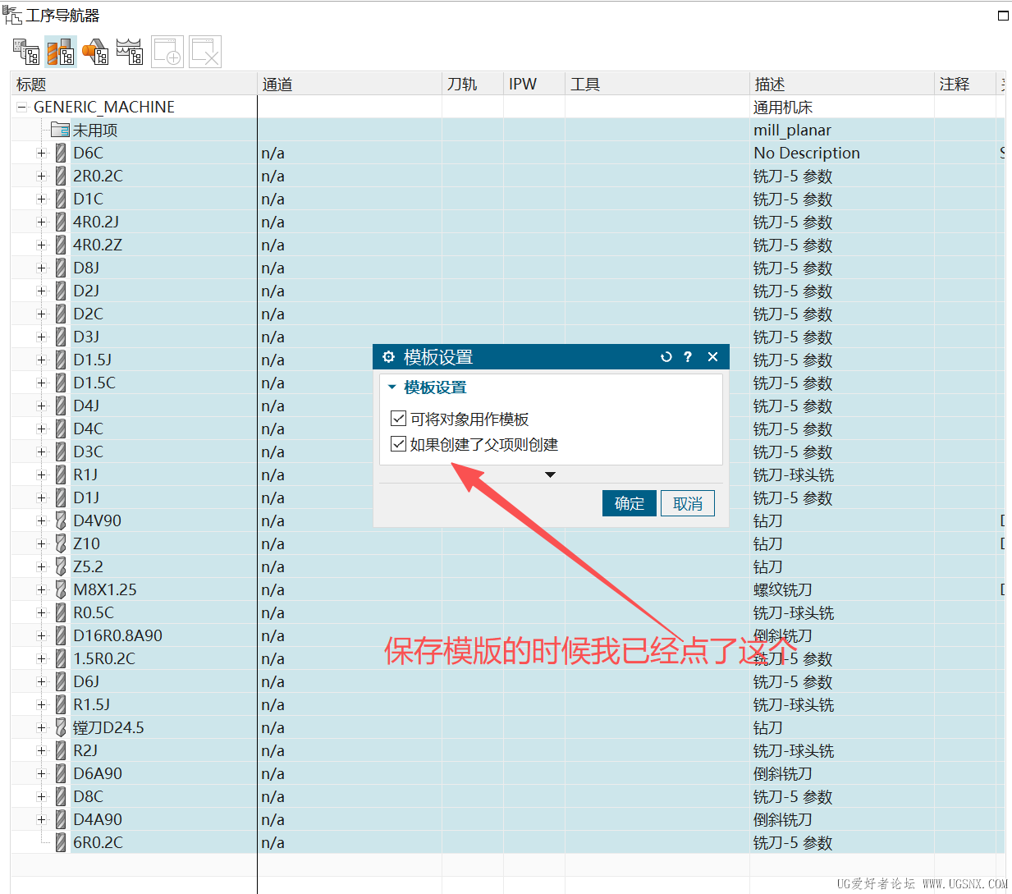The height and width of the screenshot is (894, 1012).
Task: Select the 1.5R0.2C tool row
Action: [507, 658]
